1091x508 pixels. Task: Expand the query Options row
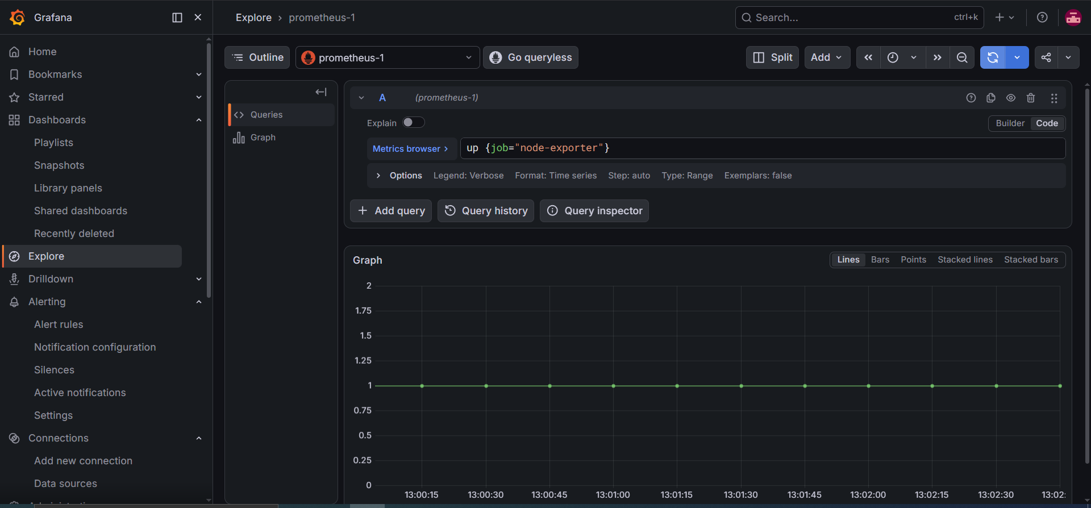tap(399, 176)
